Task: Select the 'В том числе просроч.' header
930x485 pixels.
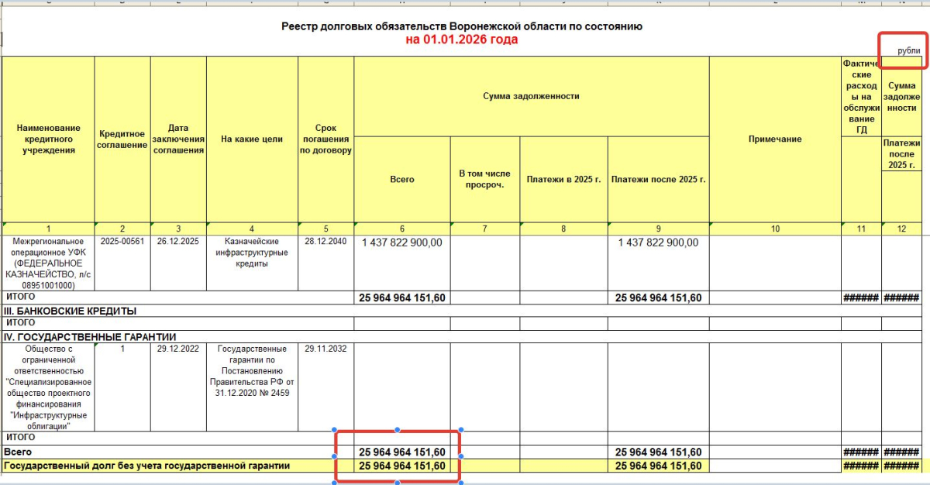Action: coord(484,179)
